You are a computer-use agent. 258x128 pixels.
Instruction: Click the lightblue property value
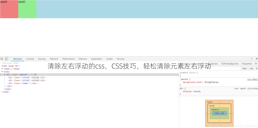[212, 82]
